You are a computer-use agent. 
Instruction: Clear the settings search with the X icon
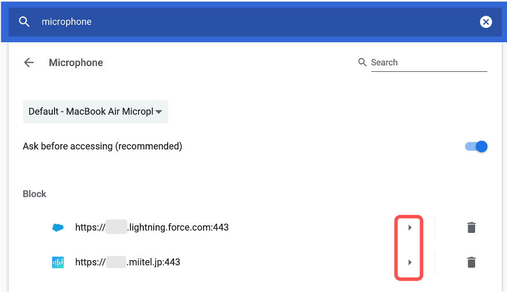486,22
